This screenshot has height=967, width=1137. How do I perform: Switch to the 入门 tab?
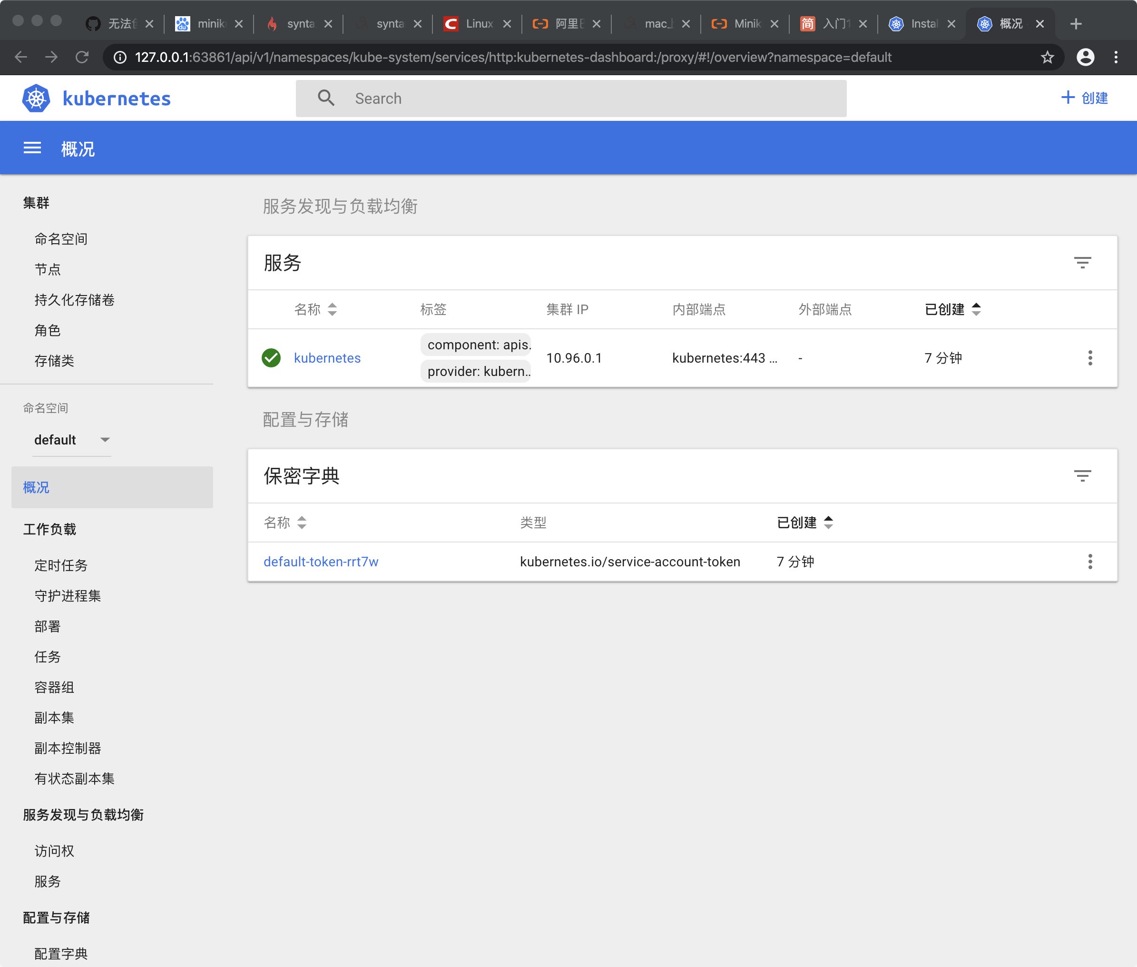[833, 24]
